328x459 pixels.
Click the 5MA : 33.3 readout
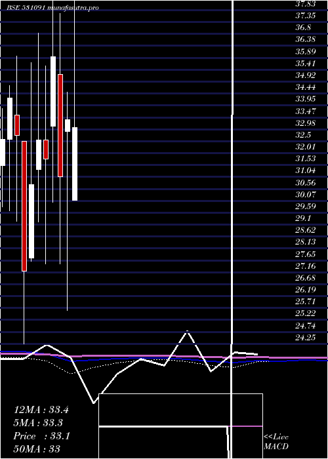point(38,423)
